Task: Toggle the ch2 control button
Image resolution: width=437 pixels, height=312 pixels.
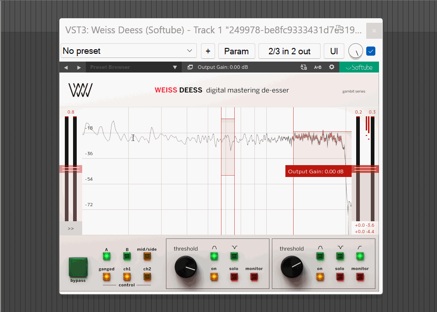Action: [147, 277]
